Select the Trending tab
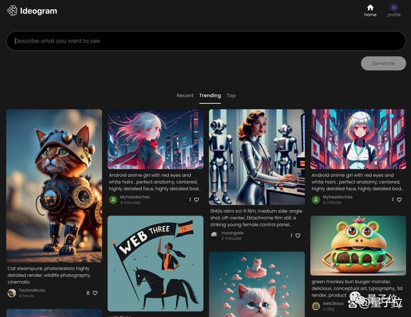411x317 pixels. point(210,96)
